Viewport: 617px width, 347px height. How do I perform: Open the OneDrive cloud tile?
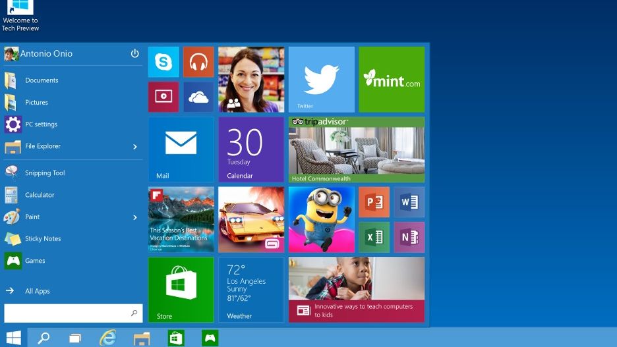click(198, 97)
